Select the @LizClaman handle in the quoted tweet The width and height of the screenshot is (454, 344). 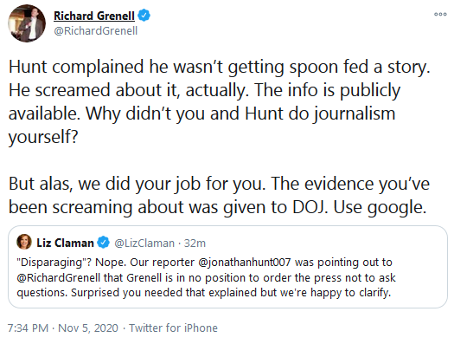[144, 243]
